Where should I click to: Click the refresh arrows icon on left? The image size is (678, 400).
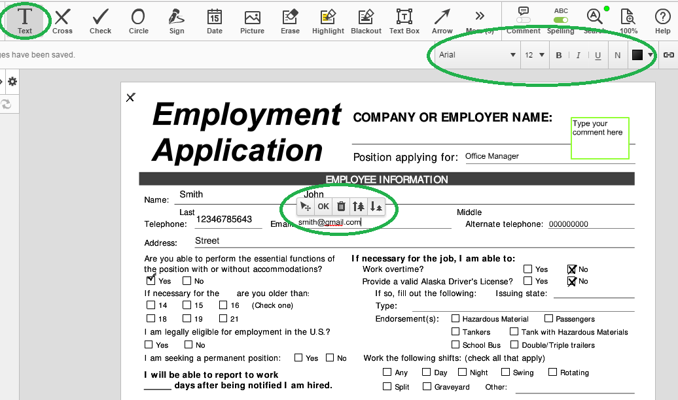[x=6, y=104]
